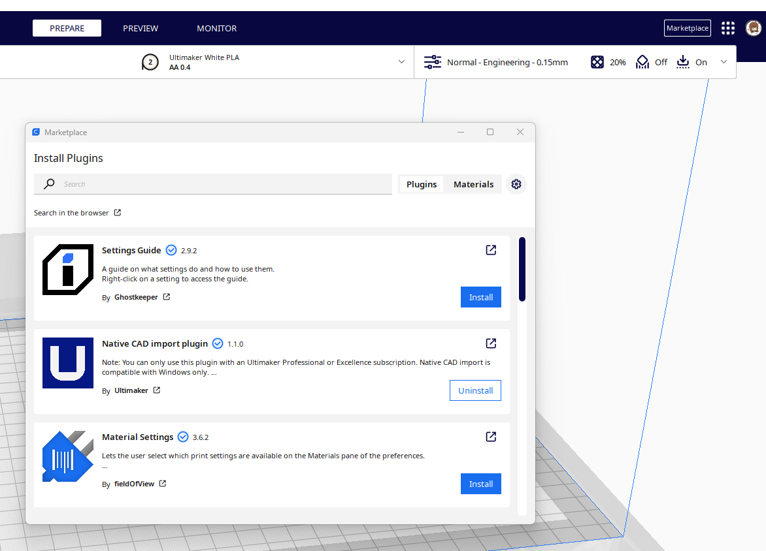The width and height of the screenshot is (766, 551).
Task: Open the user account avatar menu
Action: coord(754,28)
